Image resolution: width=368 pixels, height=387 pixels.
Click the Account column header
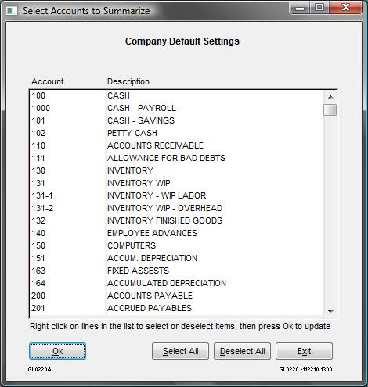pyautogui.click(x=48, y=81)
